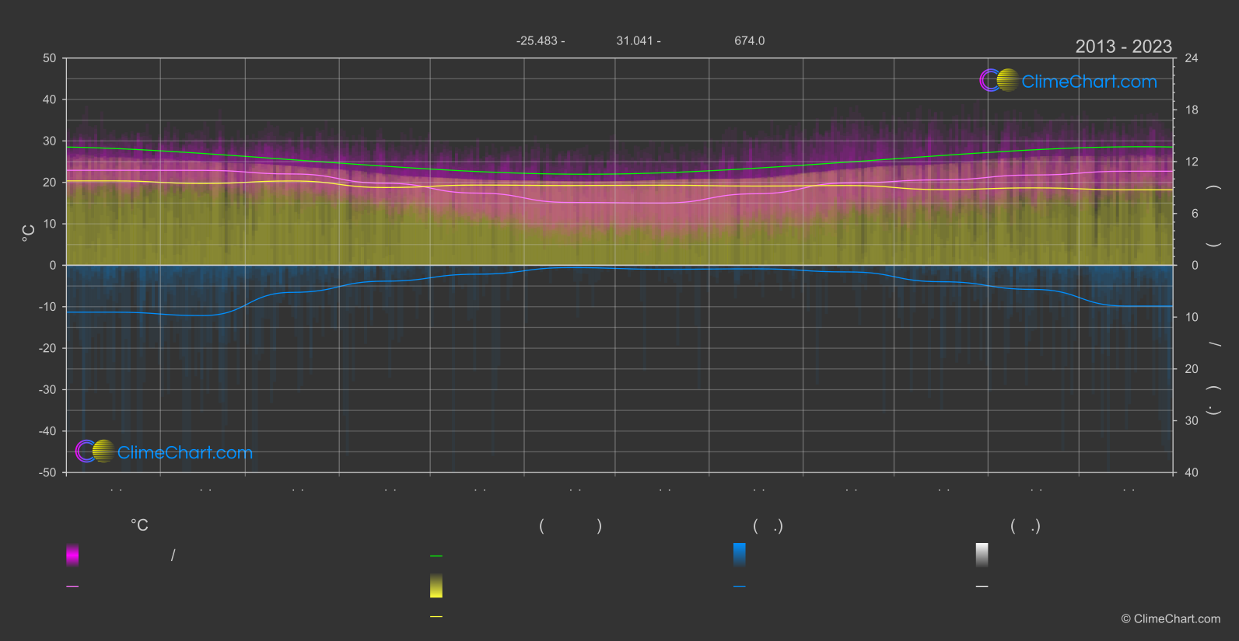
Task: Click the '-25.483 -' value in header
Action: click(541, 40)
